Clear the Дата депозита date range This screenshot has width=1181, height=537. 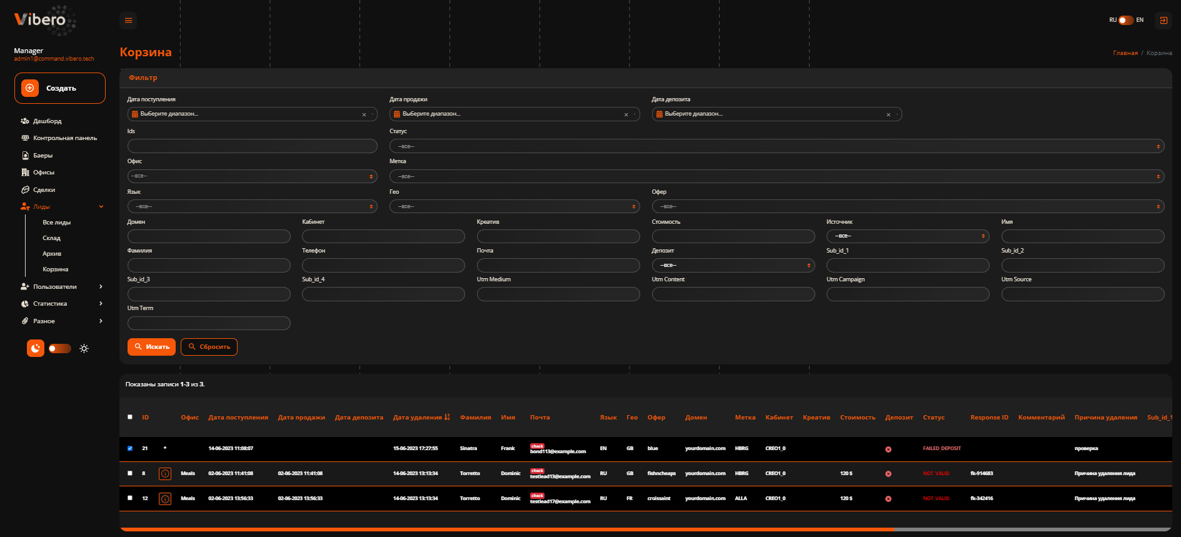click(888, 114)
